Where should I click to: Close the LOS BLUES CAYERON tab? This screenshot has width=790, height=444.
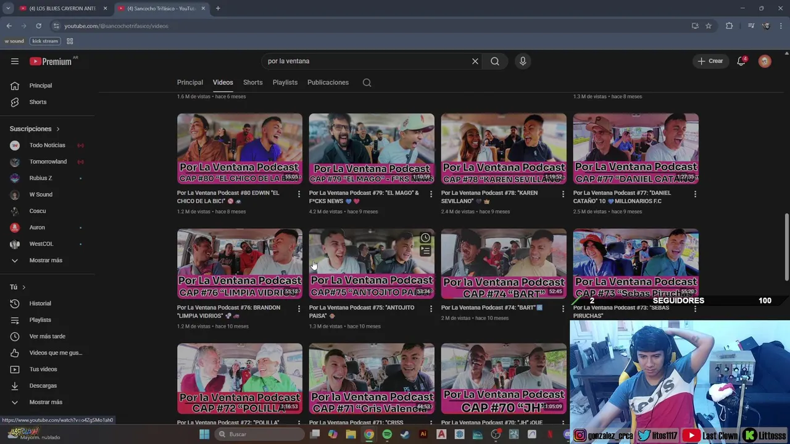105,9
